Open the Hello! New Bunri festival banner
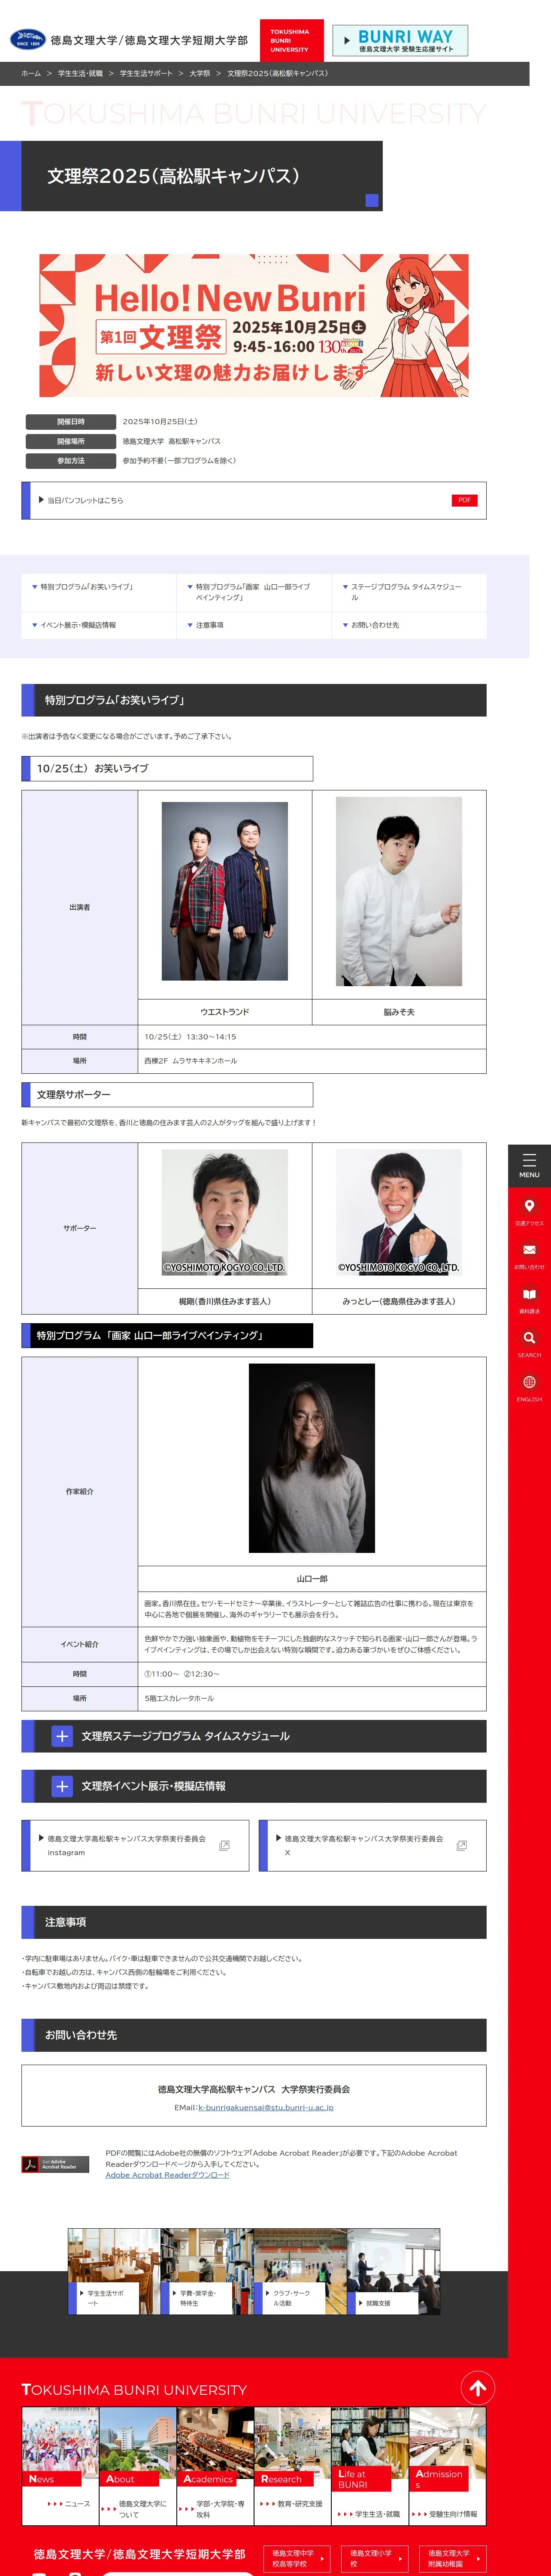Image resolution: width=551 pixels, height=2576 pixels. tap(254, 325)
